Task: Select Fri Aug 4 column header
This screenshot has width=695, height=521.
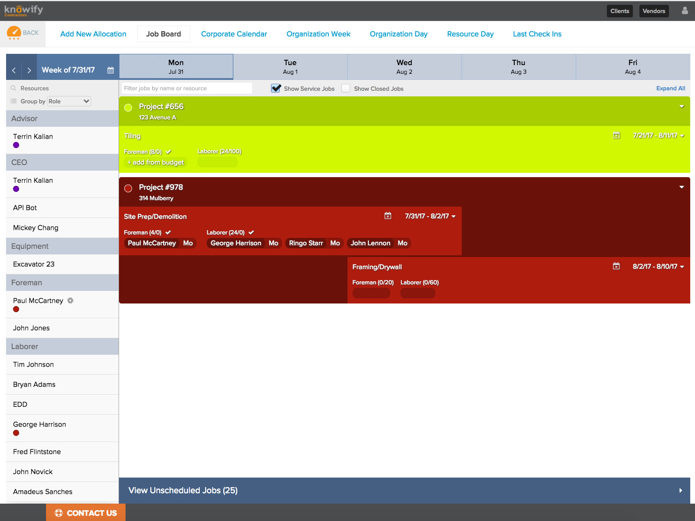Action: click(633, 66)
